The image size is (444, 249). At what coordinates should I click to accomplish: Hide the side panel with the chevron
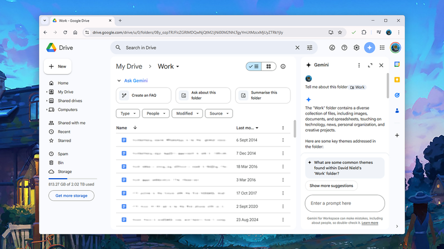(397, 226)
